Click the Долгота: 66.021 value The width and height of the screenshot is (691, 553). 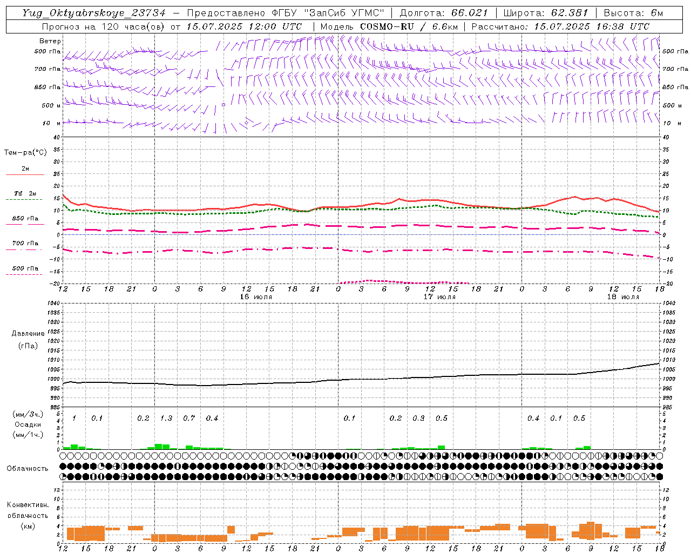tap(444, 13)
